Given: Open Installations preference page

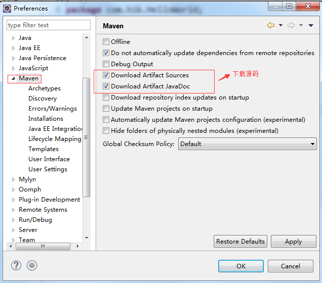Looking at the screenshot, I should [46, 119].
